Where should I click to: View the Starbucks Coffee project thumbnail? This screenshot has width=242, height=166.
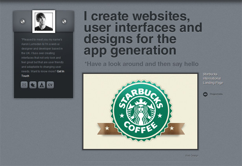[x=140, y=111]
